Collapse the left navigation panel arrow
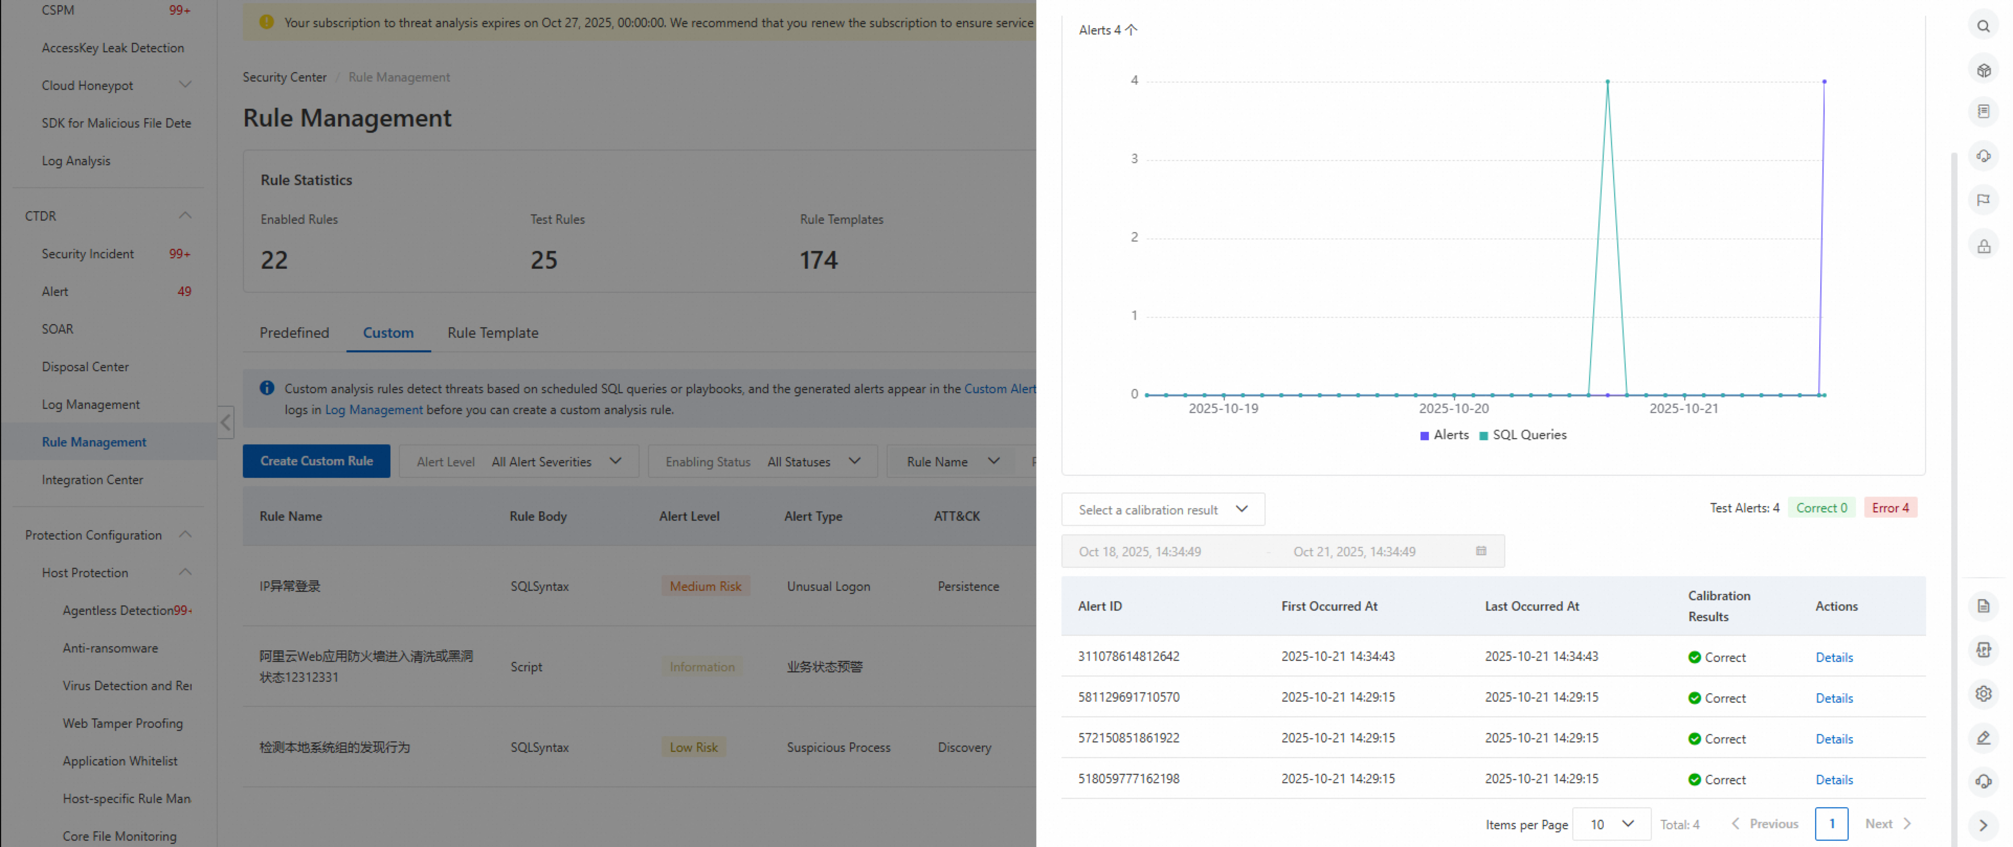This screenshot has width=2013, height=847. pos(225,422)
